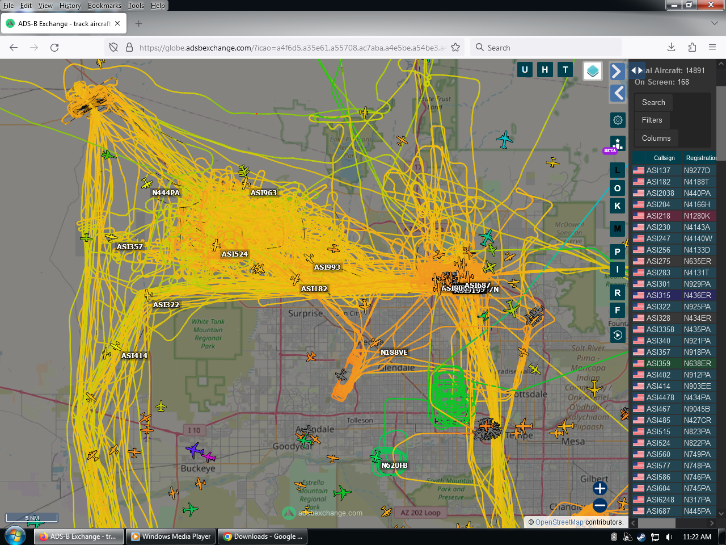Sort the list by Registration header
The height and width of the screenshot is (545, 726).
point(701,158)
